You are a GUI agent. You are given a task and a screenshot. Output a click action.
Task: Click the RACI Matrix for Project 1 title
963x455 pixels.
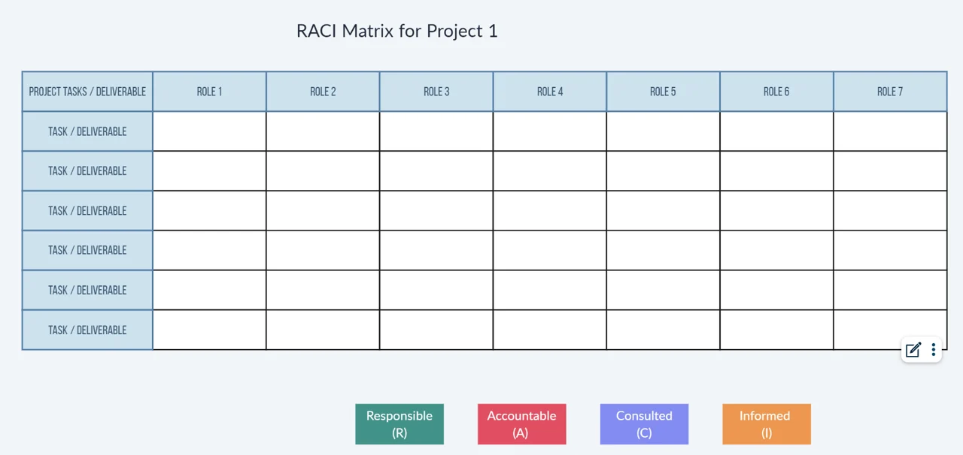pyautogui.click(x=397, y=31)
